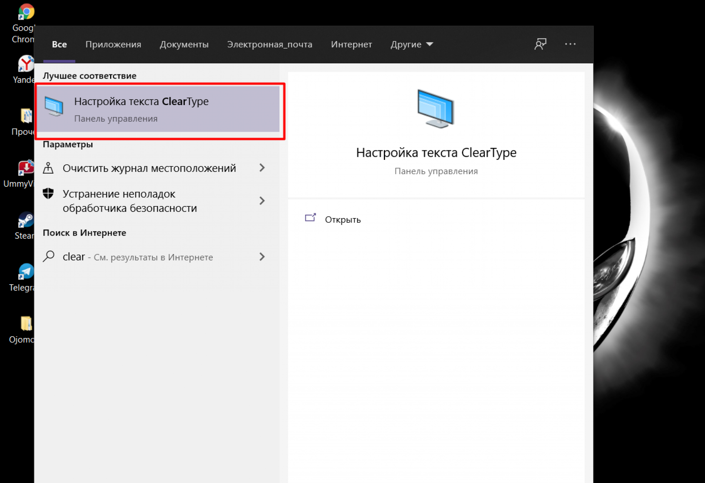Screen dimensions: 705x483
Task: Switch to the Документы tab
Action: pos(184,44)
